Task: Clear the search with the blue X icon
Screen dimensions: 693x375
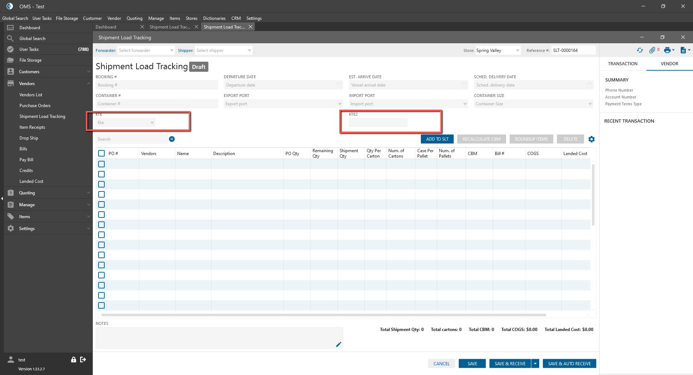Action: 172,139
